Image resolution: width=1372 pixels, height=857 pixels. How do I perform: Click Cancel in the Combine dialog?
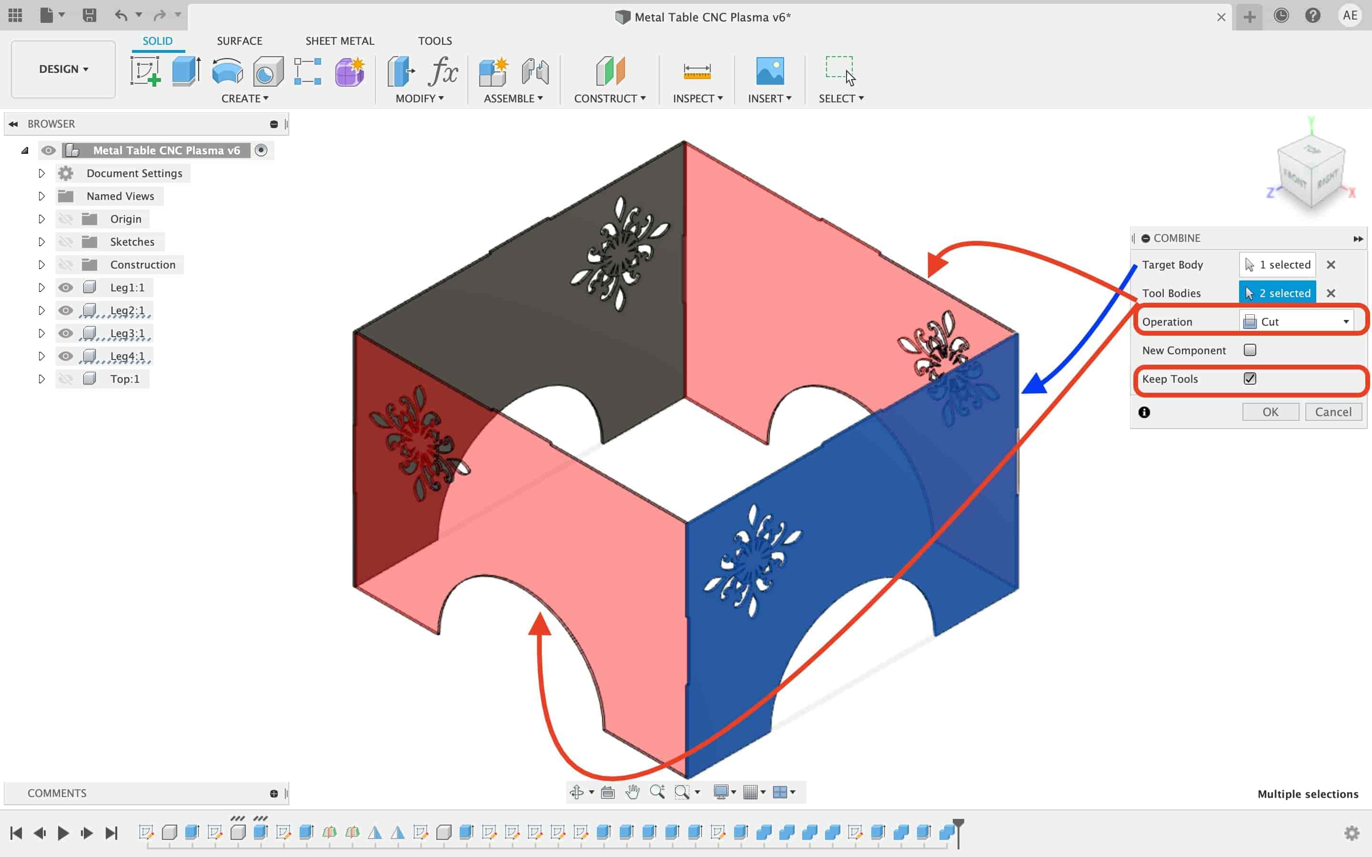coord(1333,412)
